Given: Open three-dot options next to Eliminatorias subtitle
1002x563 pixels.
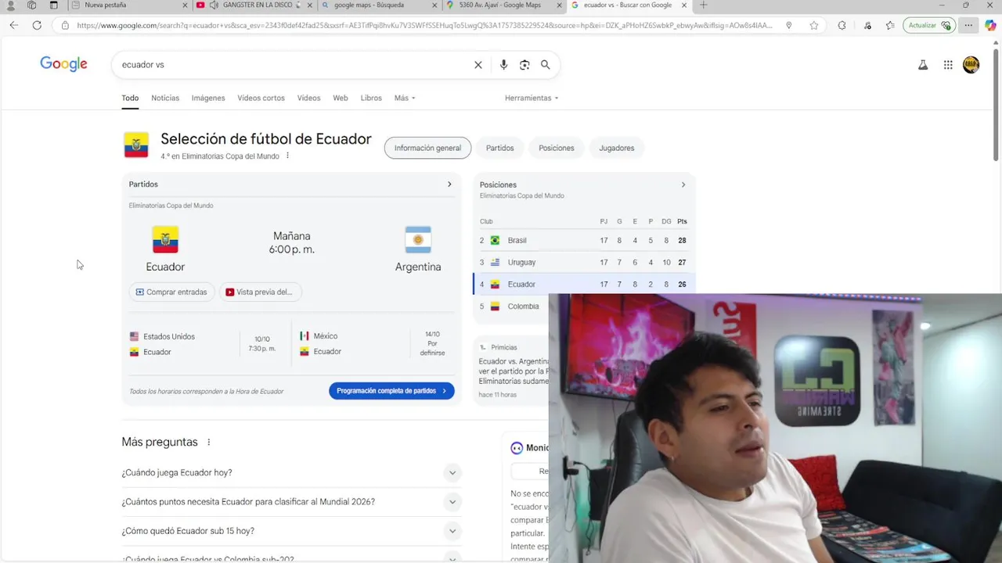Looking at the screenshot, I should click(287, 156).
